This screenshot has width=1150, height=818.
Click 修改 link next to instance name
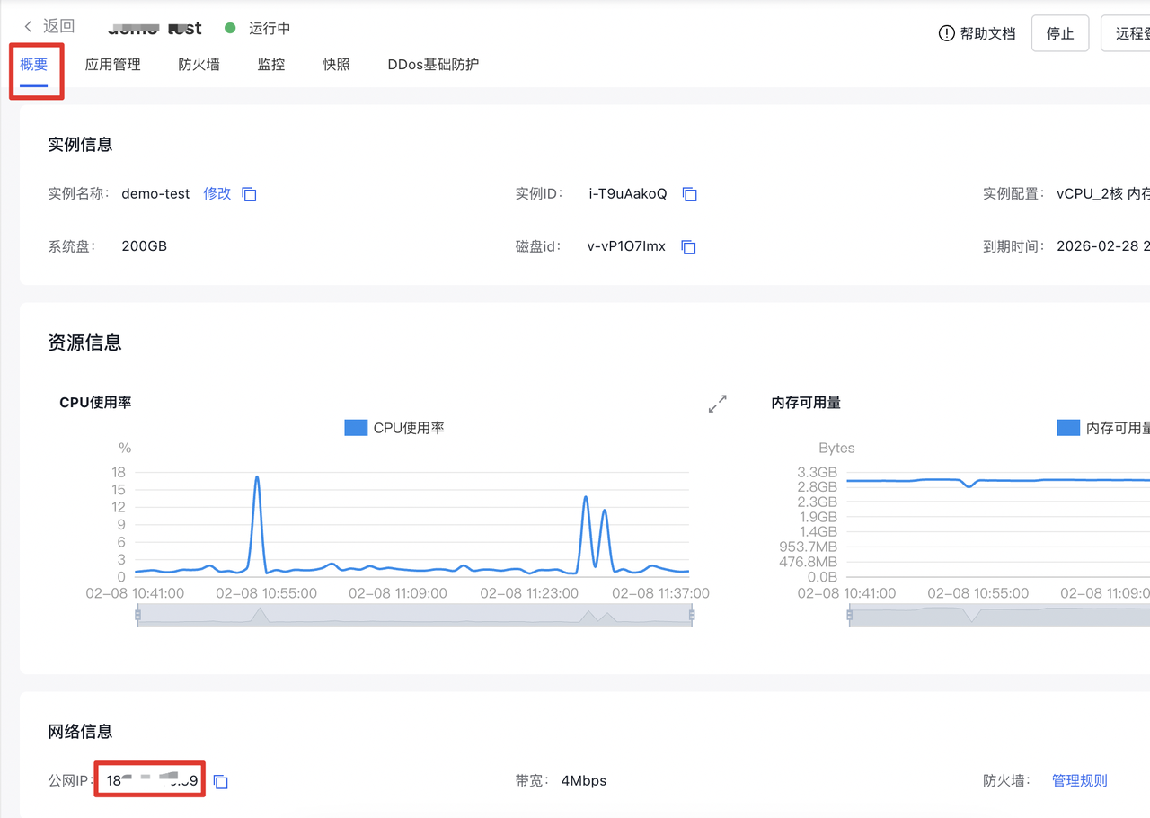tap(217, 193)
